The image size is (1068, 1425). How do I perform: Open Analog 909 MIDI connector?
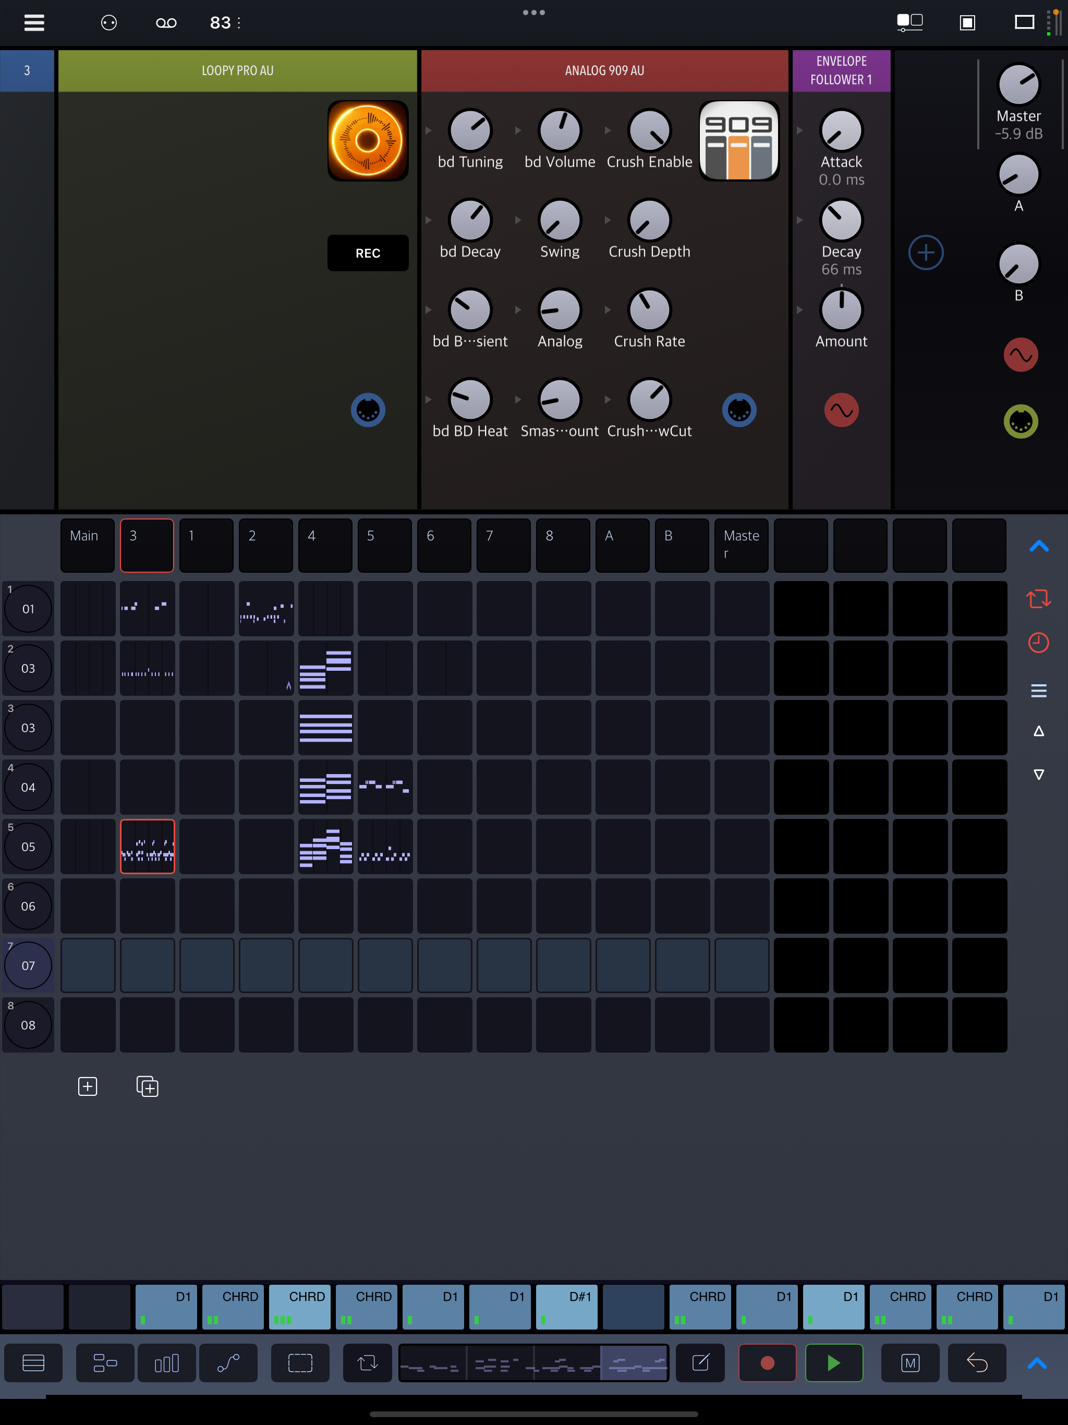tap(739, 410)
